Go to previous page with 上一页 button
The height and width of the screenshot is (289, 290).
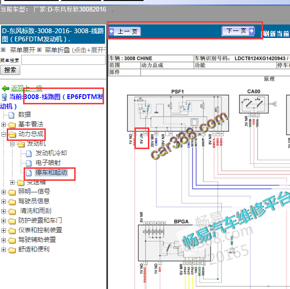pos(125,31)
